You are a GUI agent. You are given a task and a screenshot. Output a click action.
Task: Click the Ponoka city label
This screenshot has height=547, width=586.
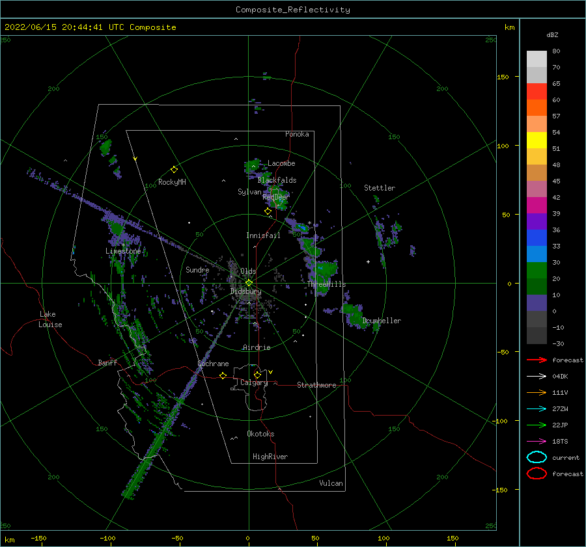pyautogui.click(x=297, y=134)
